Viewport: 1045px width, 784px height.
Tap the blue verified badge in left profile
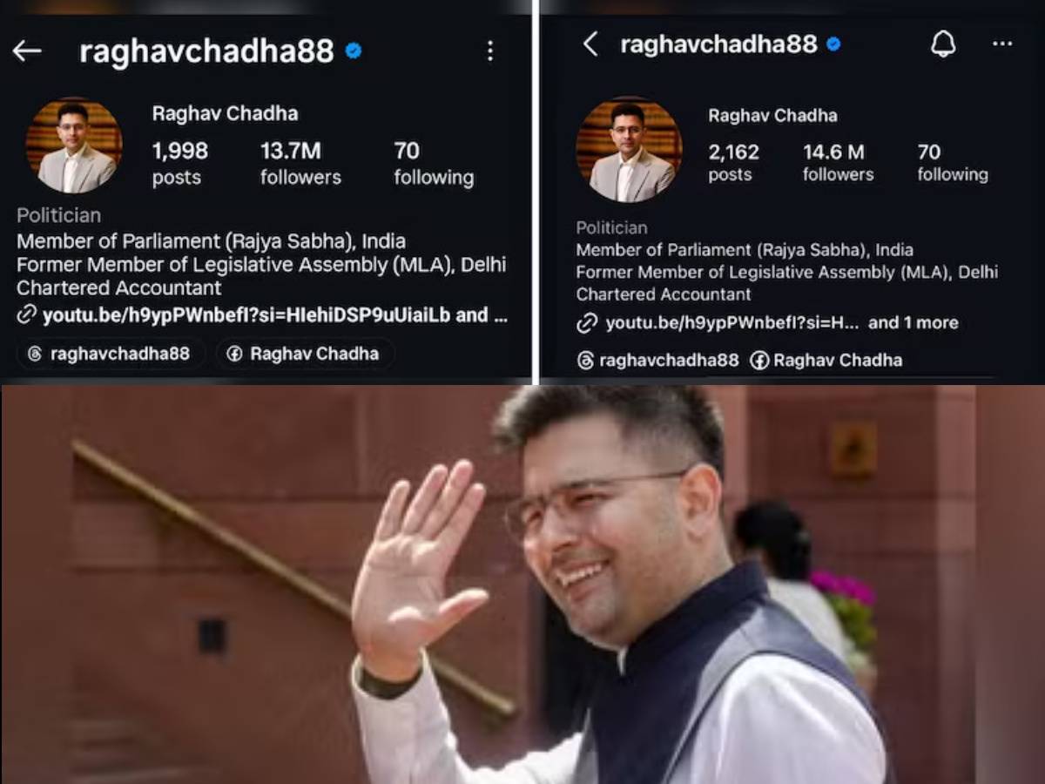click(x=354, y=51)
